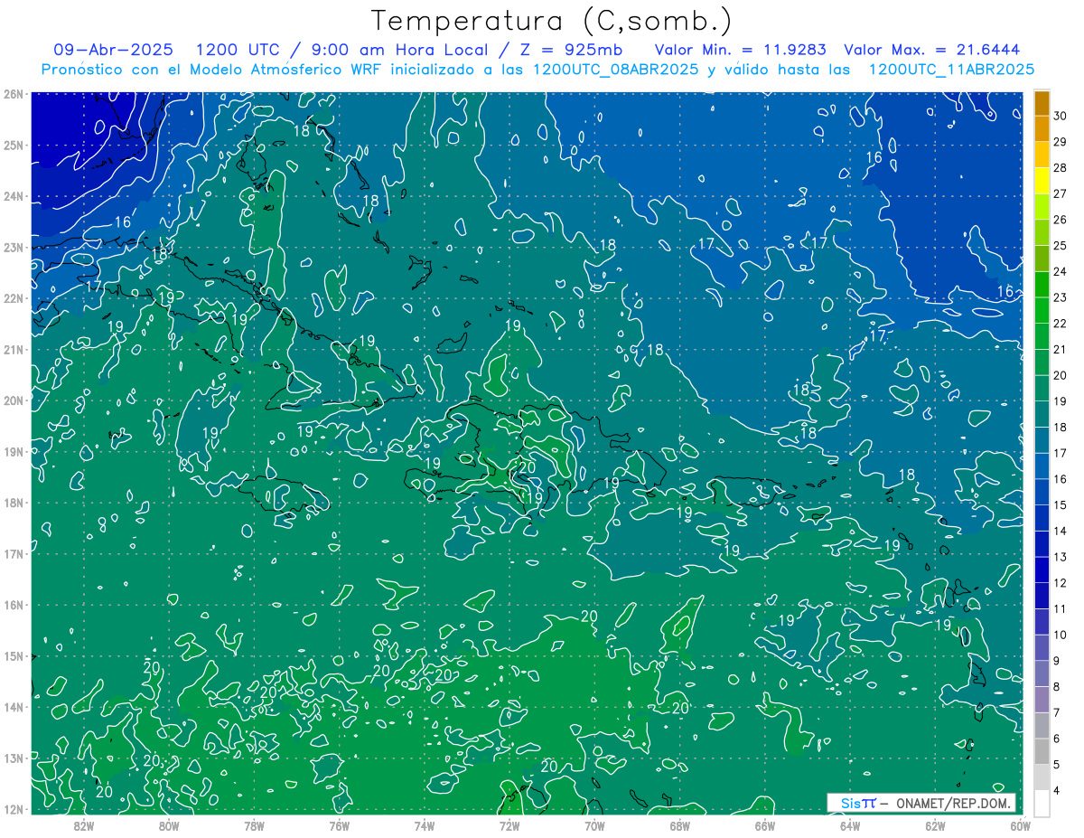This screenshot has width=1084, height=838.
Task: Click the '22N' latitude axis label
Action: (14, 298)
